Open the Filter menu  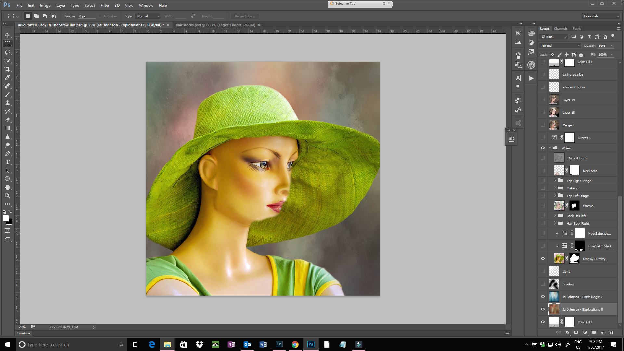click(105, 6)
